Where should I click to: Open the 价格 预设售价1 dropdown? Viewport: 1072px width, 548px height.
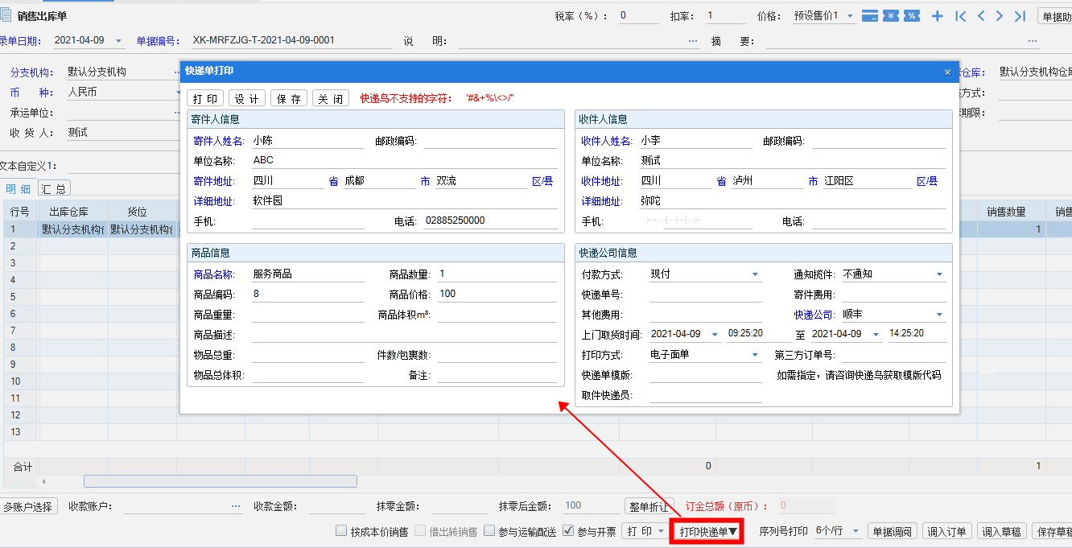[x=851, y=16]
